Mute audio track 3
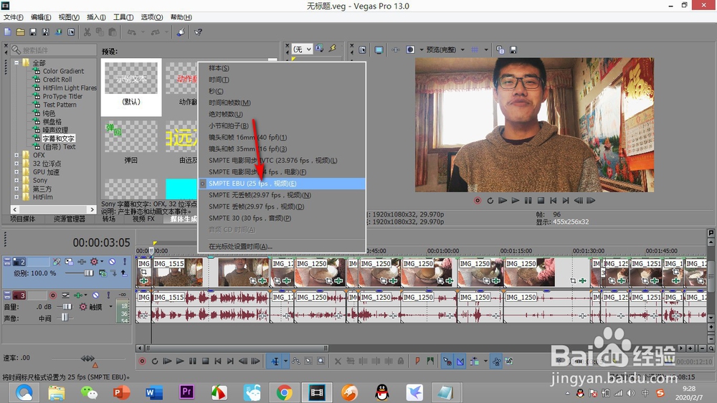Screen dimensions: 717x403 [95, 295]
